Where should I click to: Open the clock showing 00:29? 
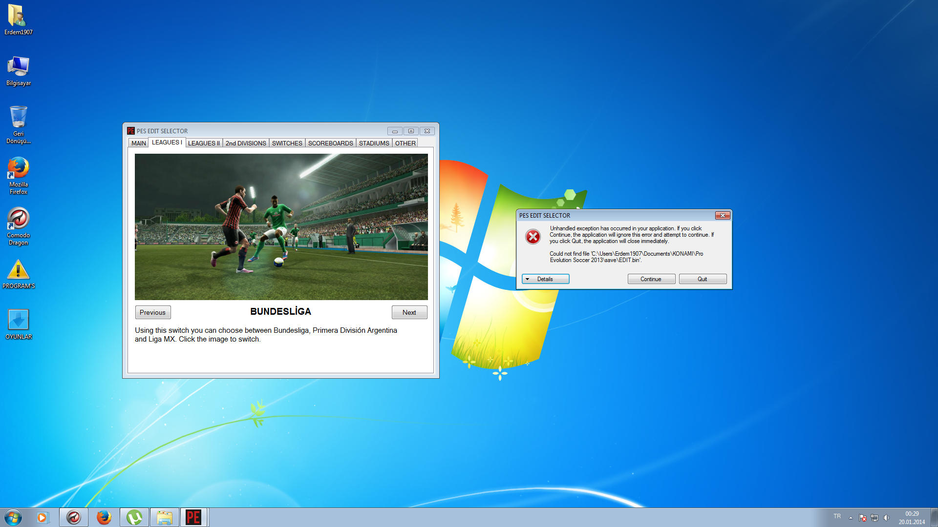click(912, 518)
